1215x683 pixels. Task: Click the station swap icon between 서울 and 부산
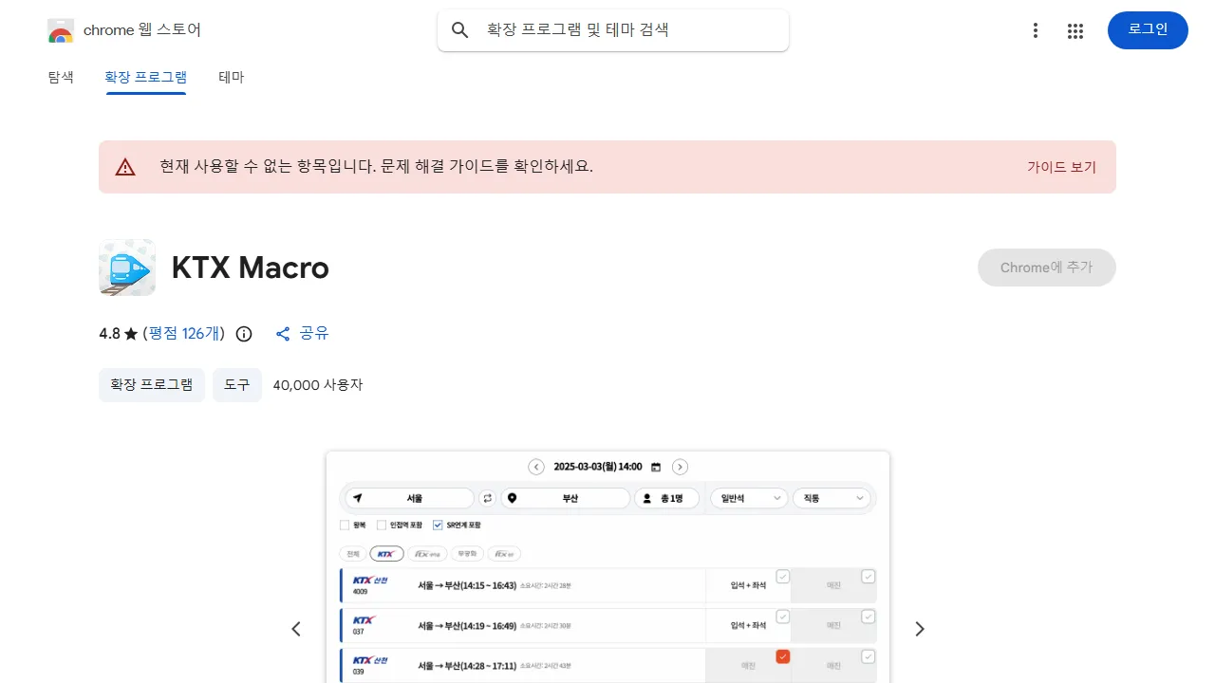coord(487,497)
